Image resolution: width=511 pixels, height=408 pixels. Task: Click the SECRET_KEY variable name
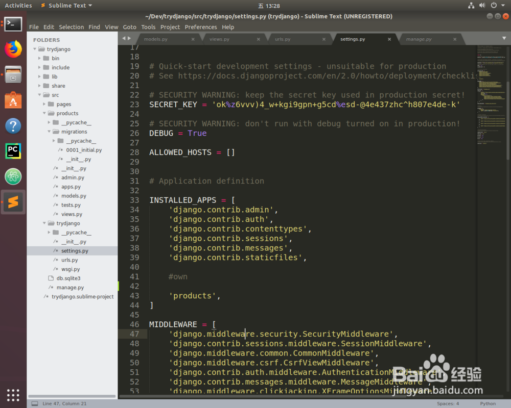(x=173, y=105)
